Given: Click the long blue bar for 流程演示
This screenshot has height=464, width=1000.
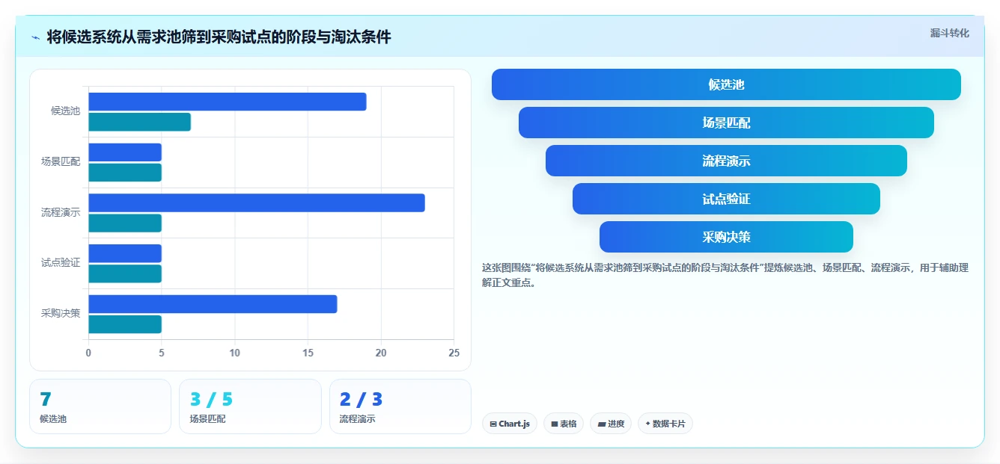Looking at the screenshot, I should [x=257, y=202].
